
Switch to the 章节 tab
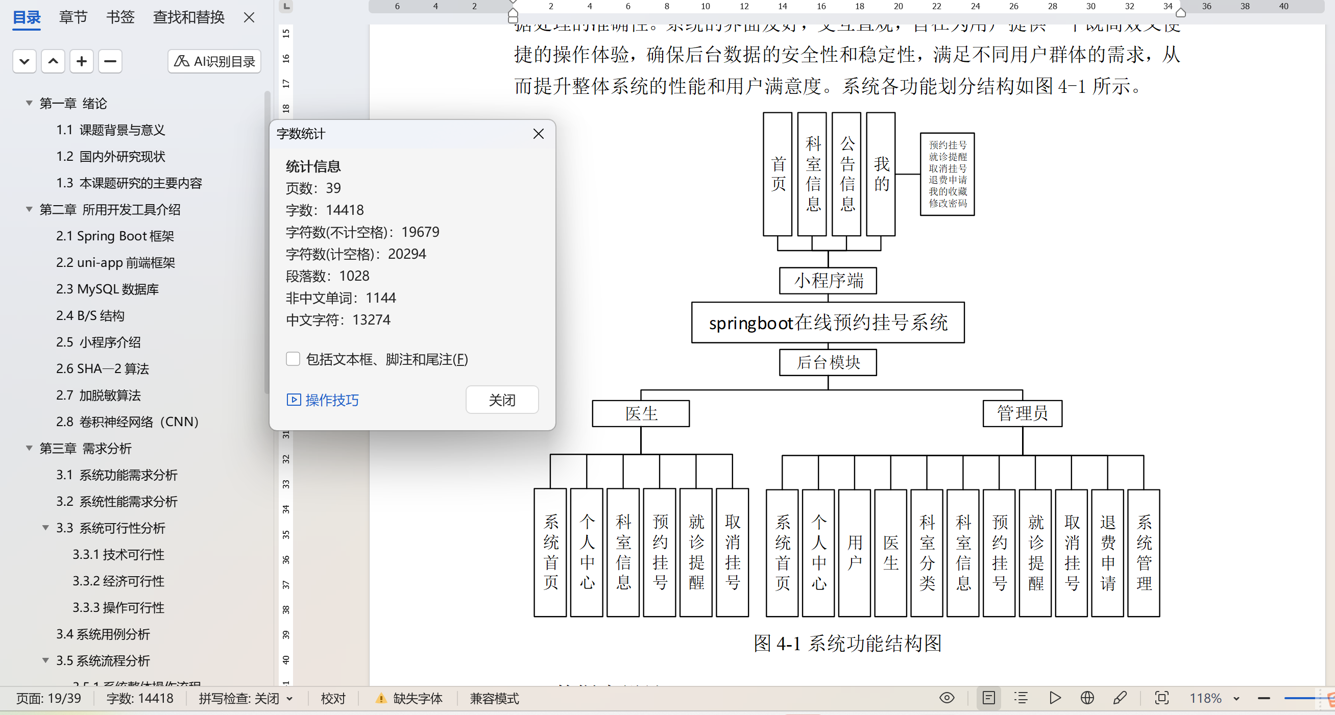pos(72,17)
